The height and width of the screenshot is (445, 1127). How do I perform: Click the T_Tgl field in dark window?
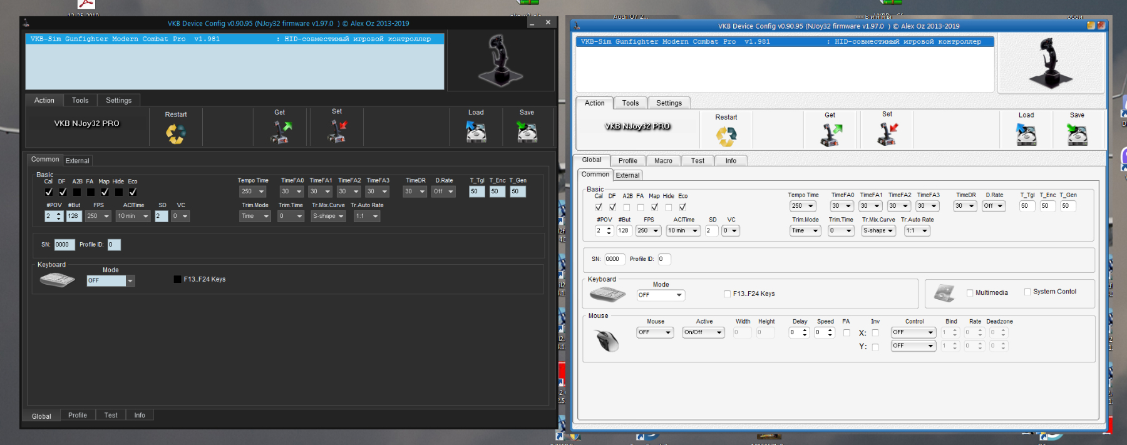[476, 192]
